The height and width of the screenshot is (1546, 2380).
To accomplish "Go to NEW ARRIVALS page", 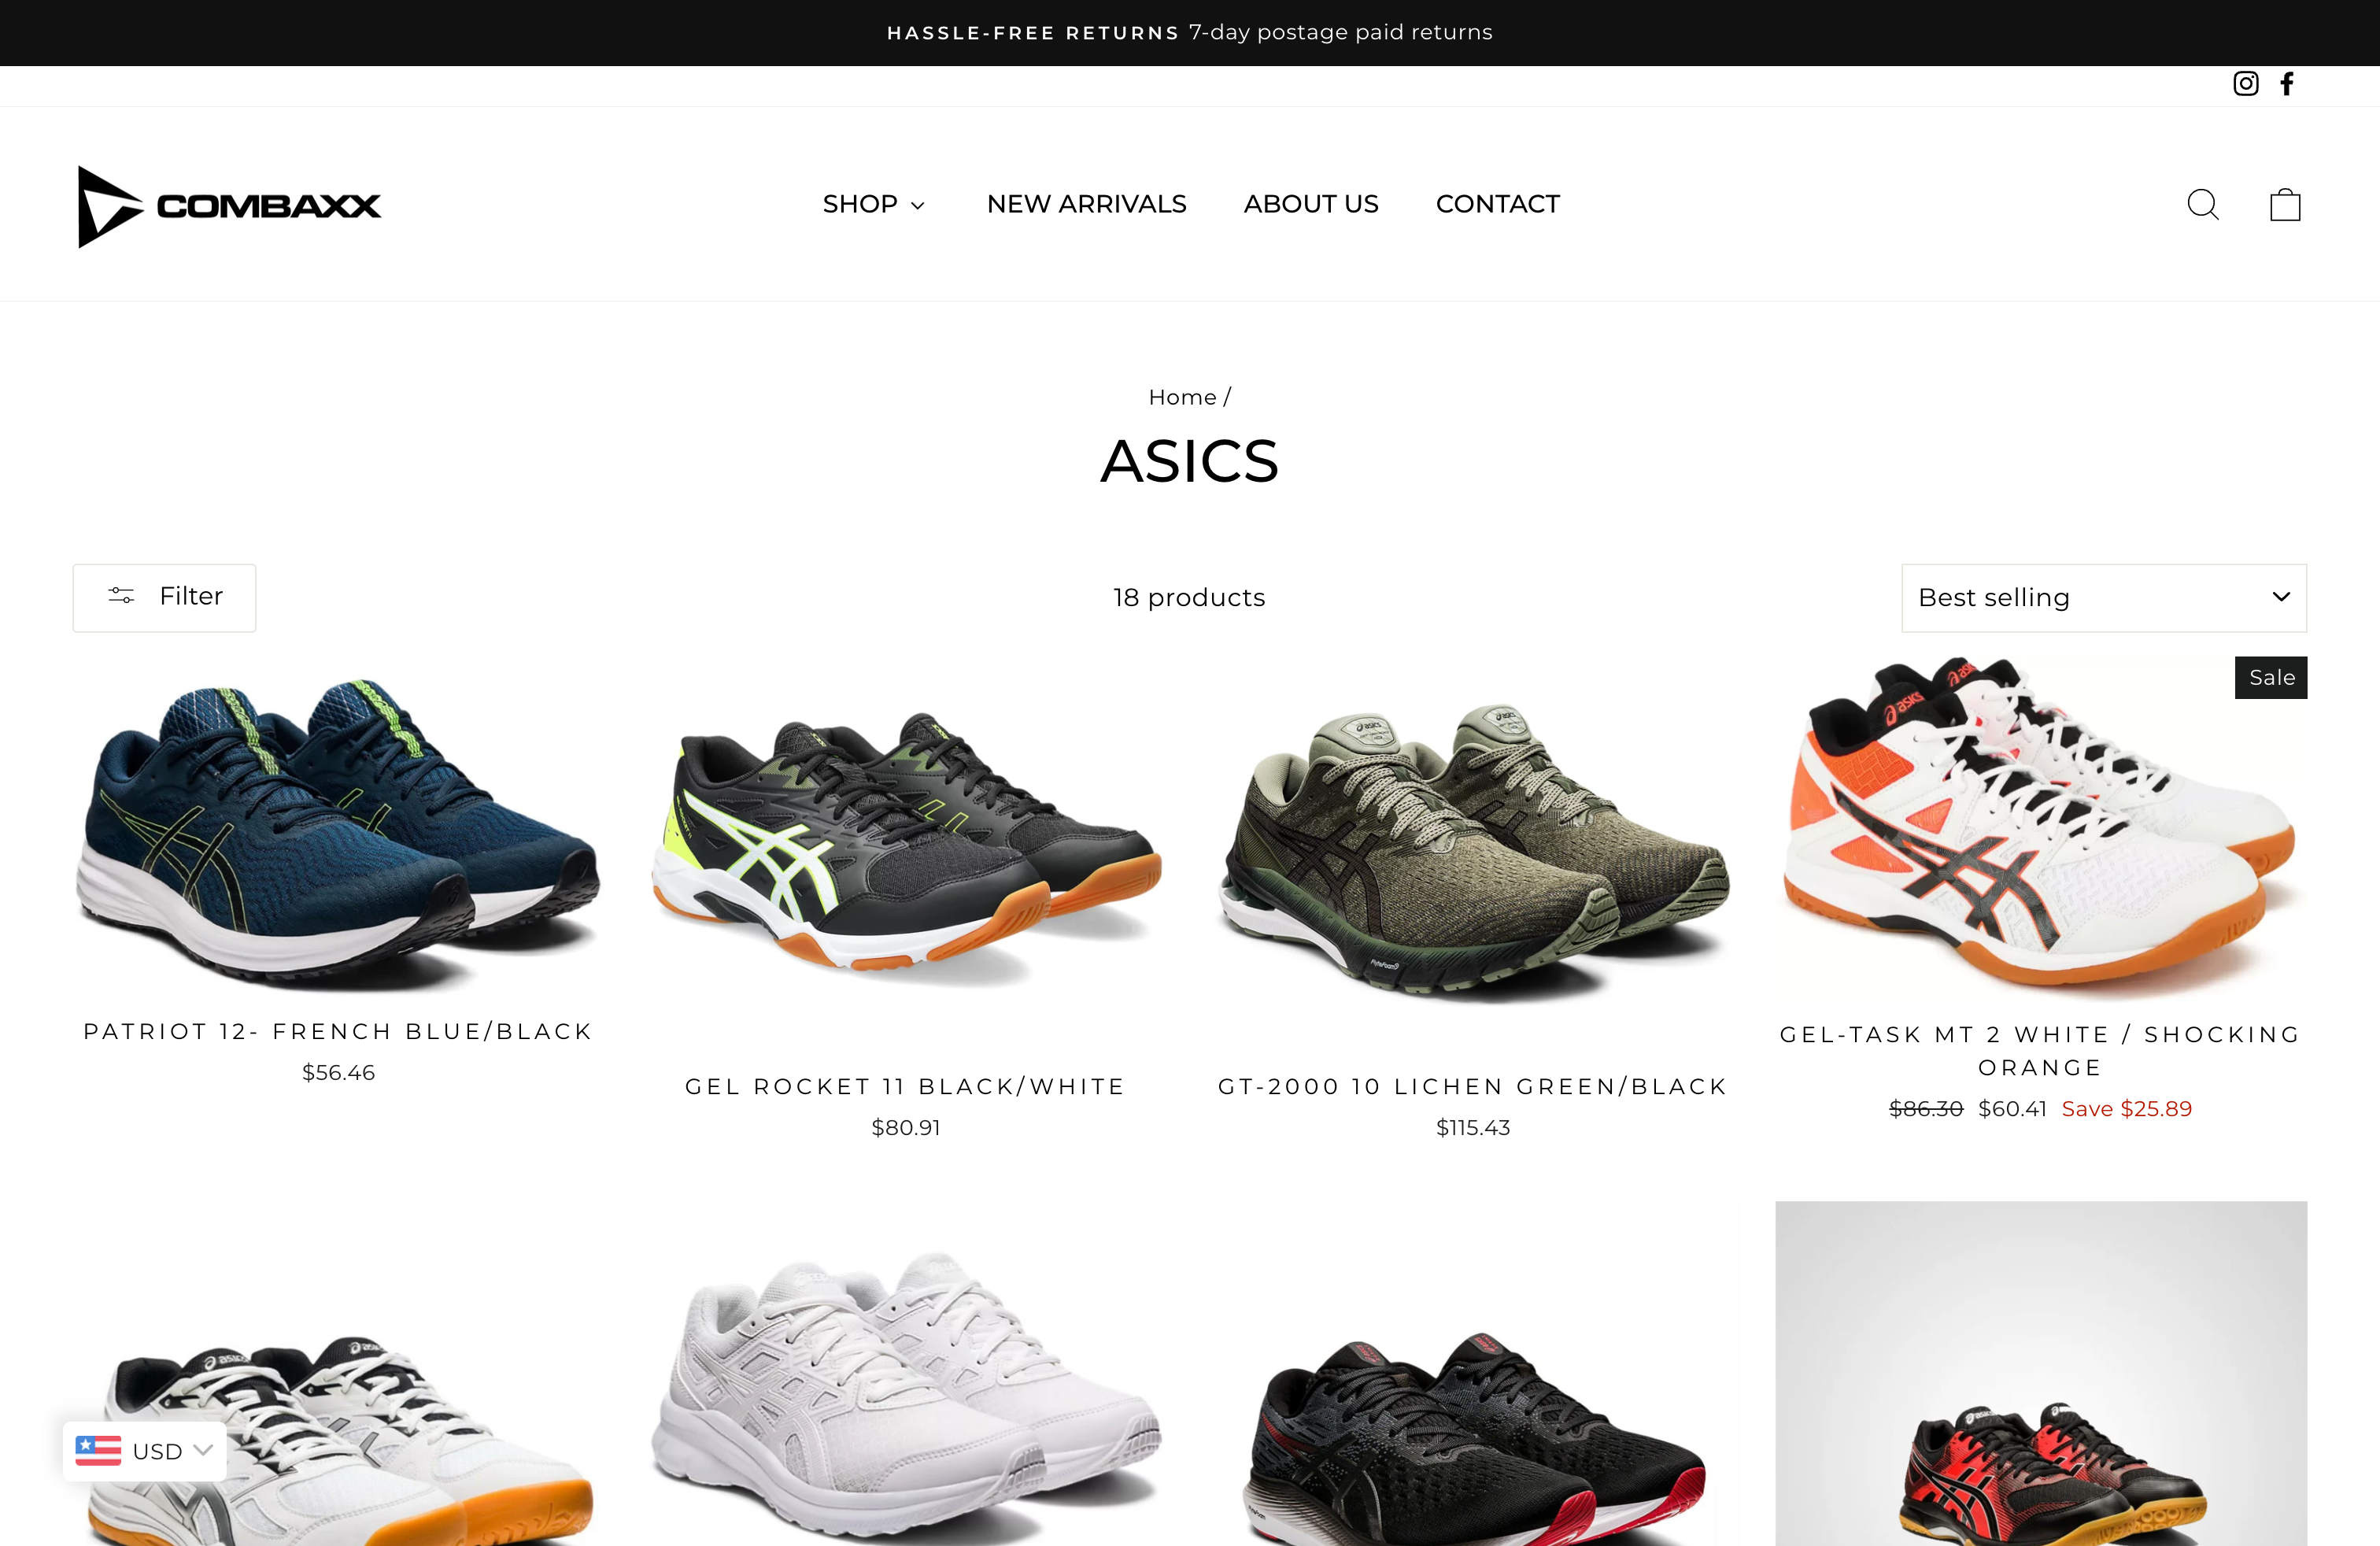I will tap(1086, 204).
